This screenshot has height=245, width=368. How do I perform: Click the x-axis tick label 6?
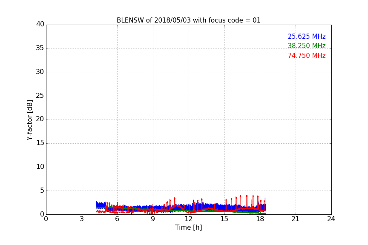coord(117,219)
